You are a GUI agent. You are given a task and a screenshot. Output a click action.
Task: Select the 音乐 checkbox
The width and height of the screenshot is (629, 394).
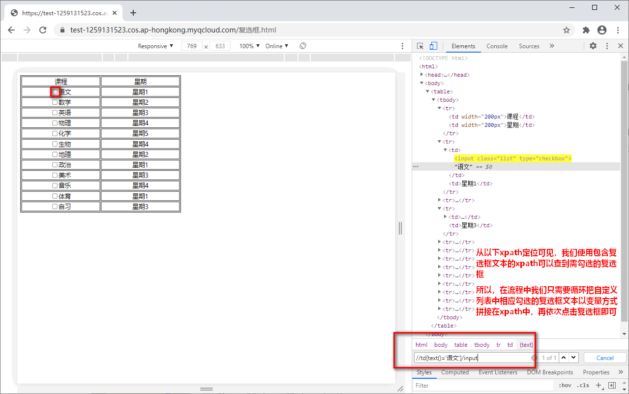click(x=55, y=185)
